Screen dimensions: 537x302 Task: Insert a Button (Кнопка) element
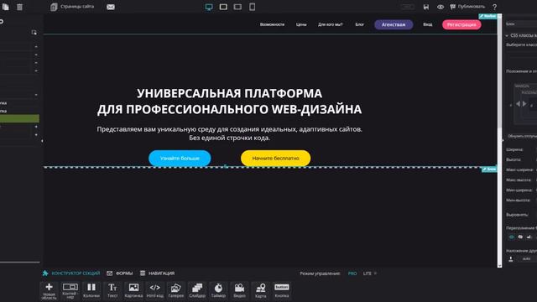[282, 290]
